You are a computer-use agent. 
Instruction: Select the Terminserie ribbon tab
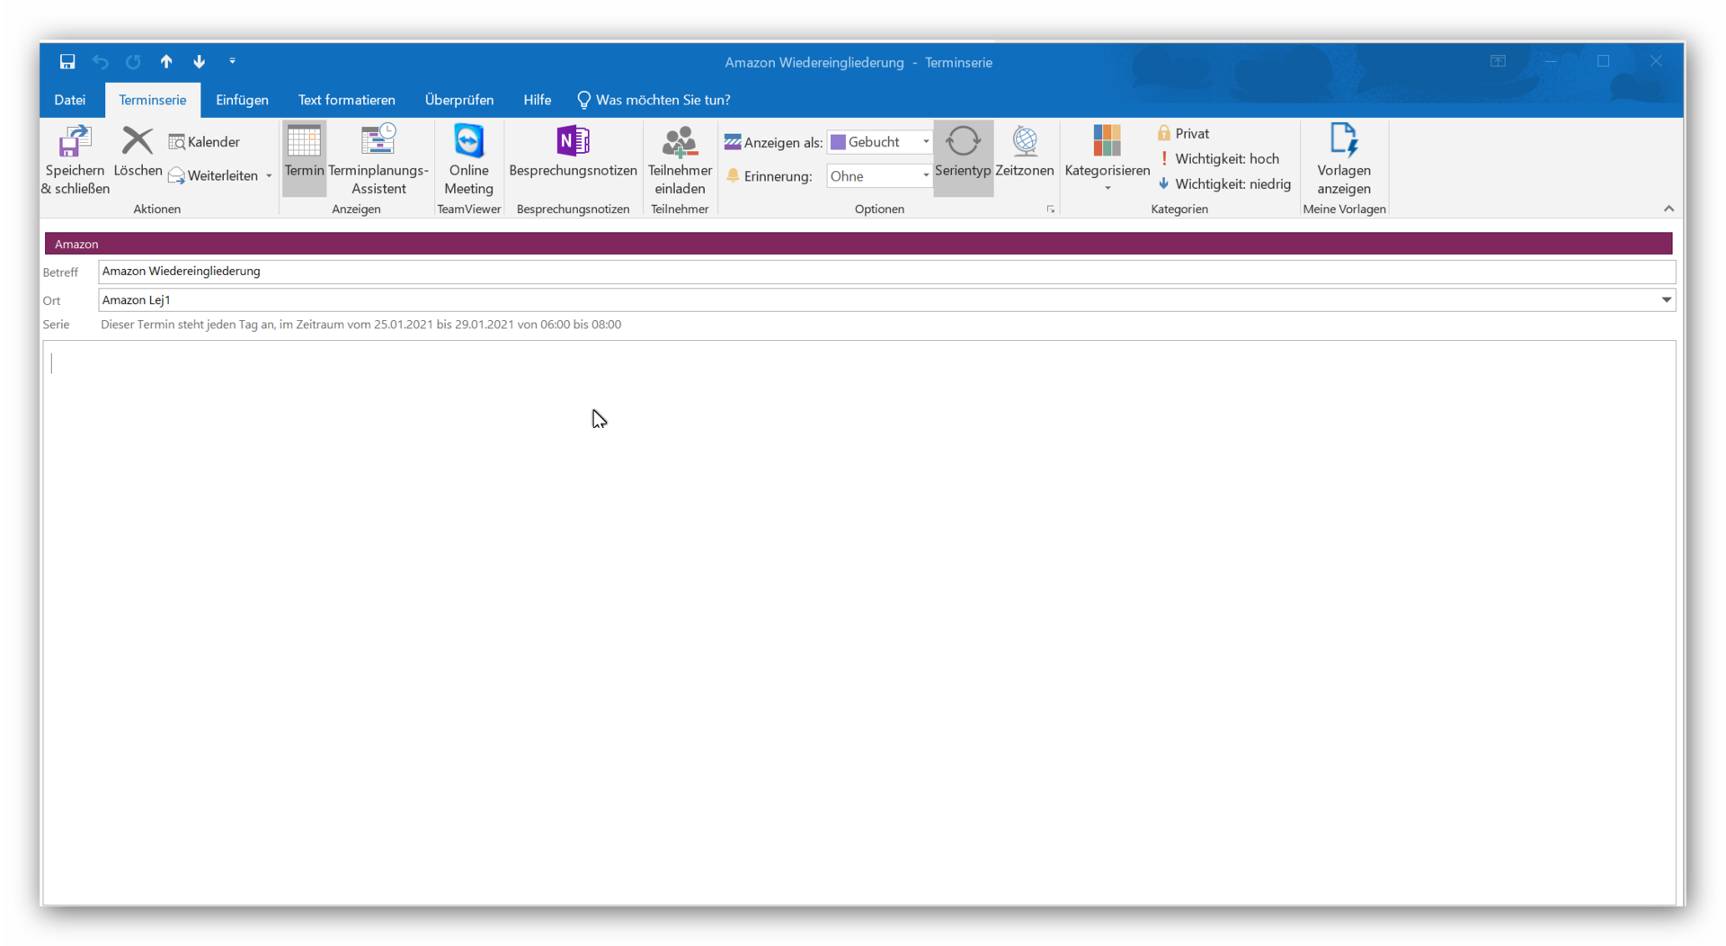[153, 100]
